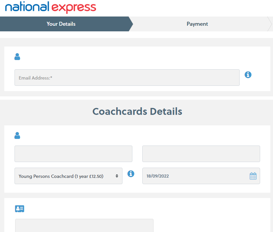This screenshot has height=232, width=273.
Task: Click the Coachcards Details heading
Action: coord(137,111)
